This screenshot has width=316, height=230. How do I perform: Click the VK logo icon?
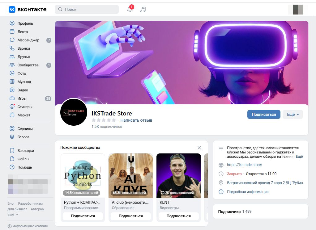pyautogui.click(x=12, y=10)
